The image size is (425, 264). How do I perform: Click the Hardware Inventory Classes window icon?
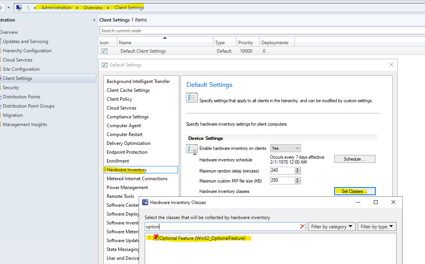click(145, 203)
